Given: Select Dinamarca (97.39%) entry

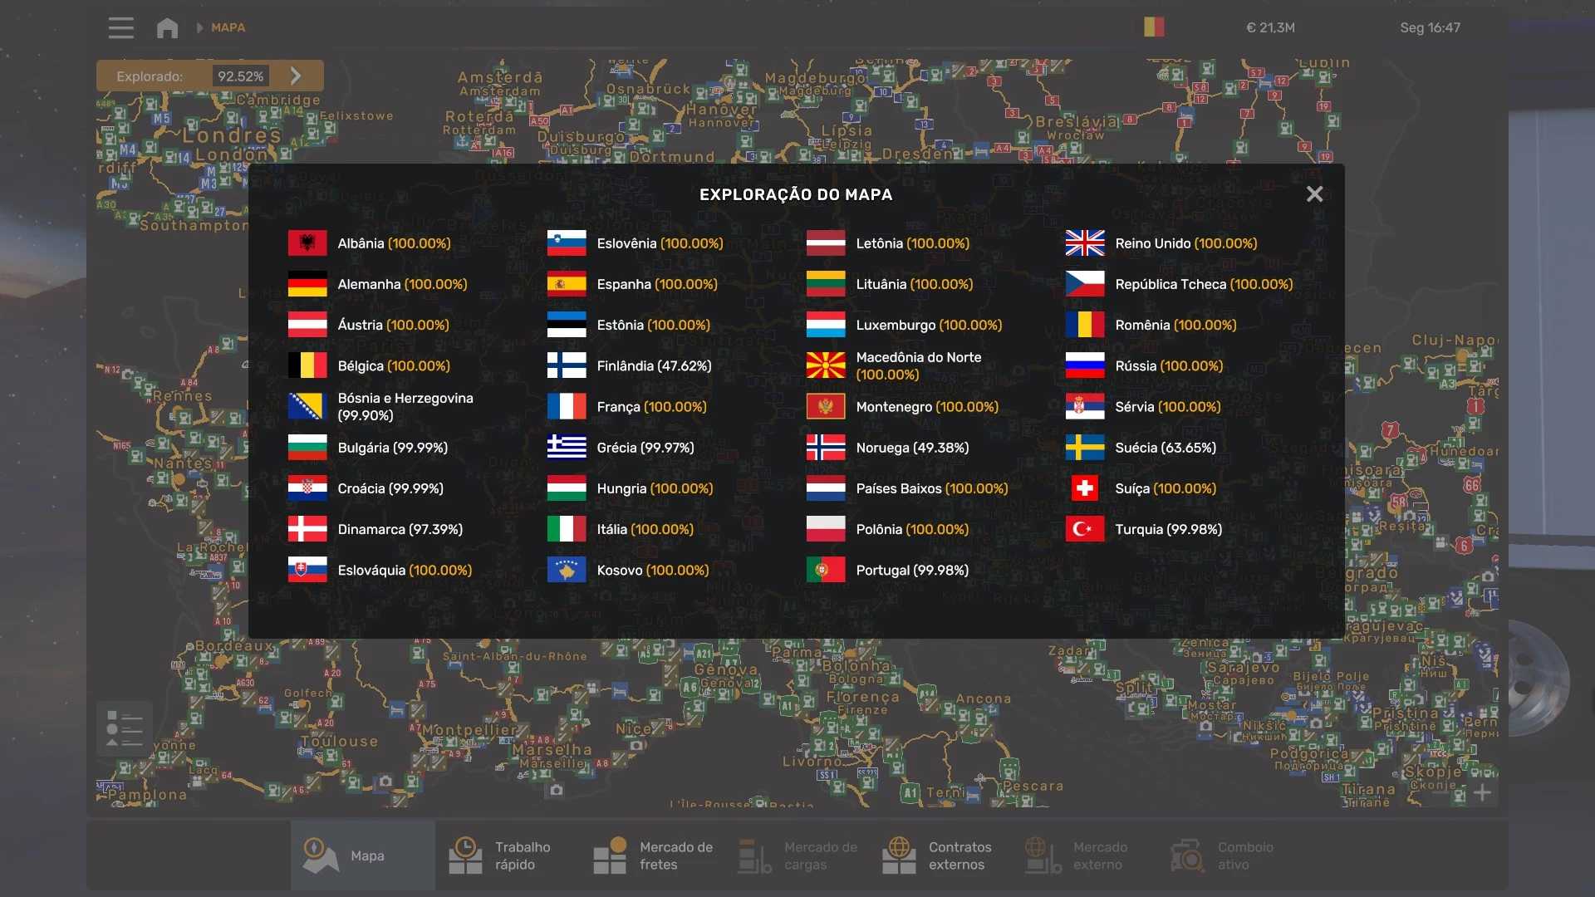Looking at the screenshot, I should (400, 529).
